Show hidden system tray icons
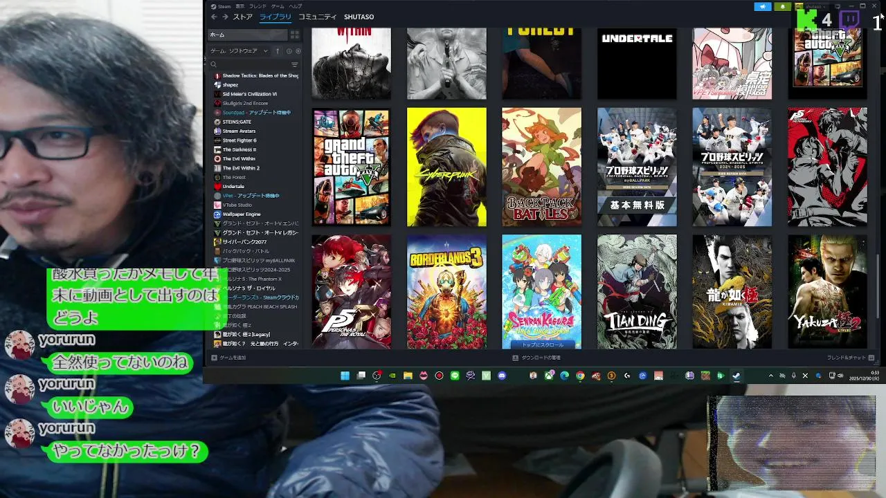This screenshot has width=886, height=498. pyautogui.click(x=770, y=376)
